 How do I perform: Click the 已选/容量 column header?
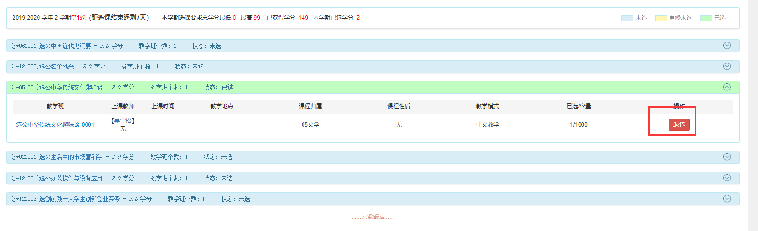[x=579, y=106]
